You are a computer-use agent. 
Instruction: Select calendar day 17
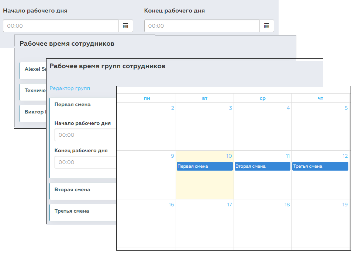point(205,223)
